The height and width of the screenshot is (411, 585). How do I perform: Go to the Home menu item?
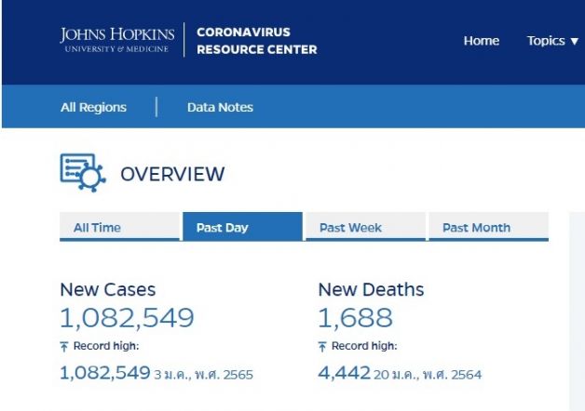click(481, 41)
